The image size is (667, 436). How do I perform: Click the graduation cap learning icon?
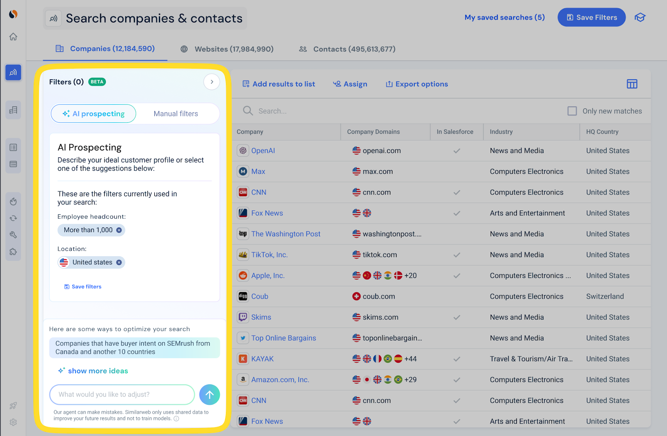click(x=640, y=17)
